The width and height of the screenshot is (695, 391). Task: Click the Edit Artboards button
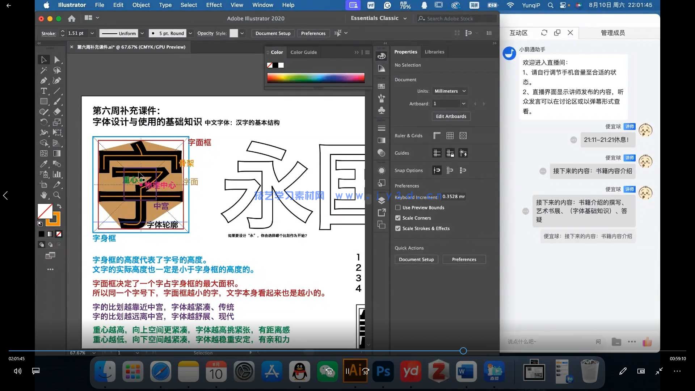tap(451, 116)
